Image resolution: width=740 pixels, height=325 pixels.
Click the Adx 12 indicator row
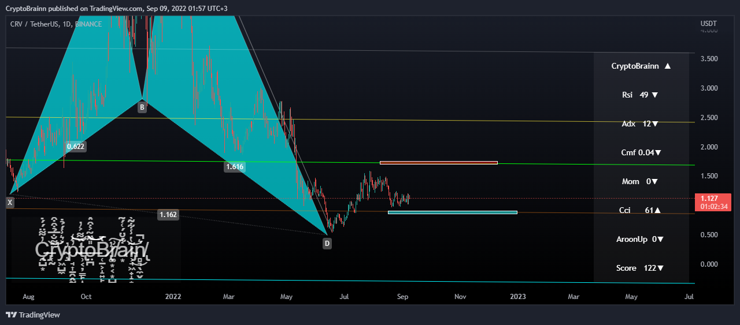(x=640, y=124)
